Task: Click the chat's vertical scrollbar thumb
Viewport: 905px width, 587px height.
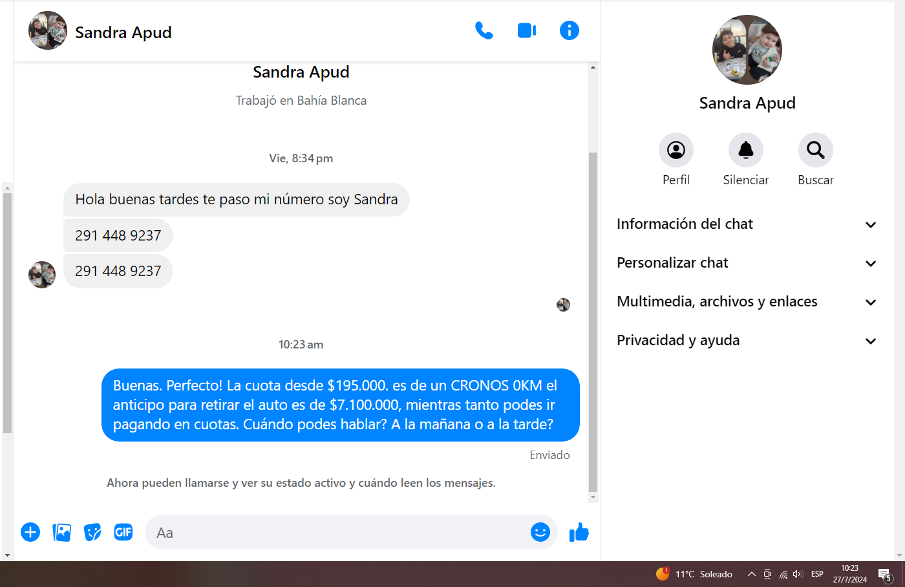Action: click(593, 322)
